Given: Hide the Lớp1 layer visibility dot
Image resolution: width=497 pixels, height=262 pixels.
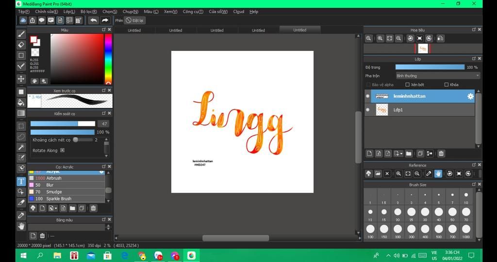Looking at the screenshot, I should click(368, 110).
